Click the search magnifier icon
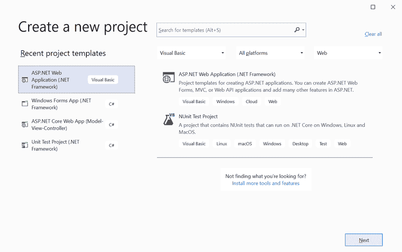 coord(297,30)
